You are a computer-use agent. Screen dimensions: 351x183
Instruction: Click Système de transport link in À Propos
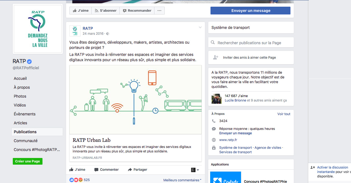coord(235,148)
